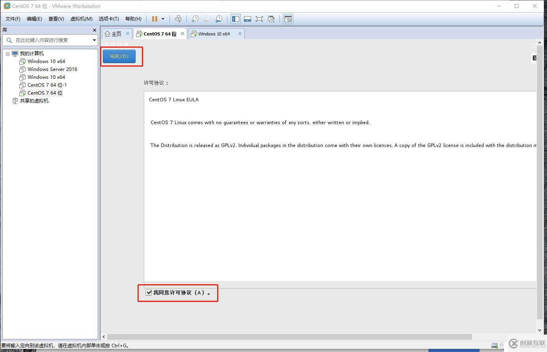
Task: Toggle the thumbnail bar view icon
Action: pos(247,19)
